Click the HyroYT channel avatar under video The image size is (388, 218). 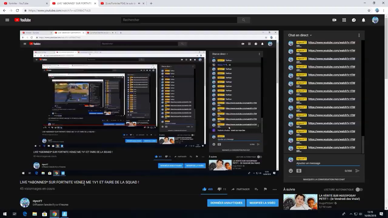(x=25, y=203)
